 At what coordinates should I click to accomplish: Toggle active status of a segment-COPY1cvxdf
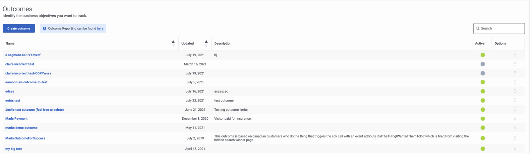(483, 55)
